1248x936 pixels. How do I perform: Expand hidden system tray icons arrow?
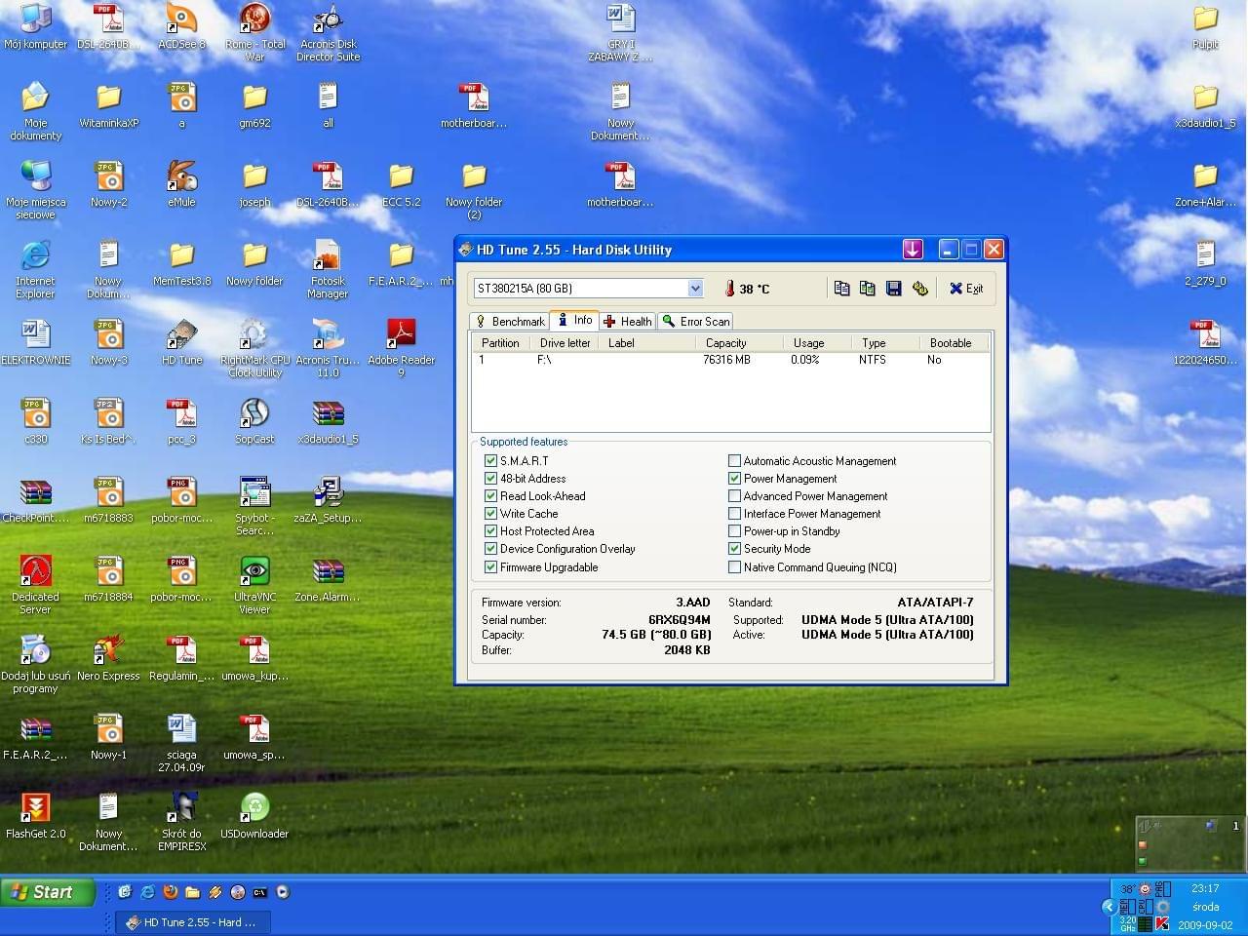point(1109,907)
